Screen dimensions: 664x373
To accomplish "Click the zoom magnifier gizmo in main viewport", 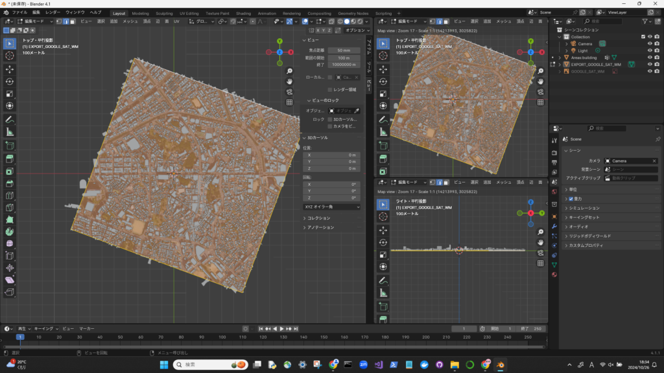I will [x=289, y=71].
